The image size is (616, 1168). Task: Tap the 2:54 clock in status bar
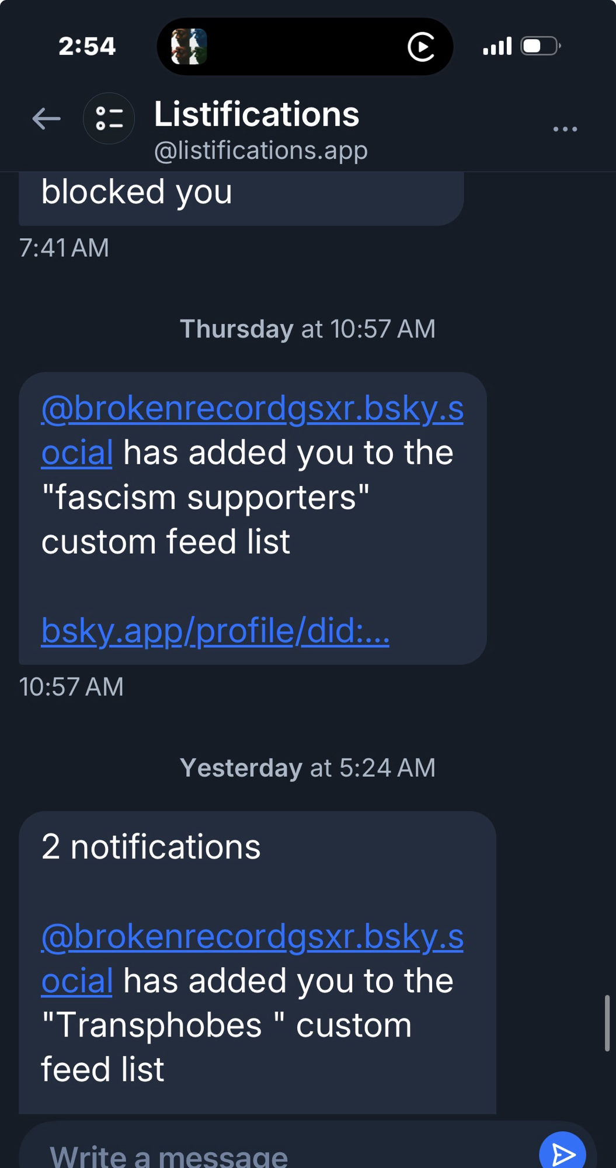tap(87, 46)
